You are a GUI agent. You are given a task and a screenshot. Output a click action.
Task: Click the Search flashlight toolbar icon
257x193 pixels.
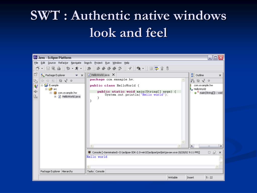pos(130,68)
